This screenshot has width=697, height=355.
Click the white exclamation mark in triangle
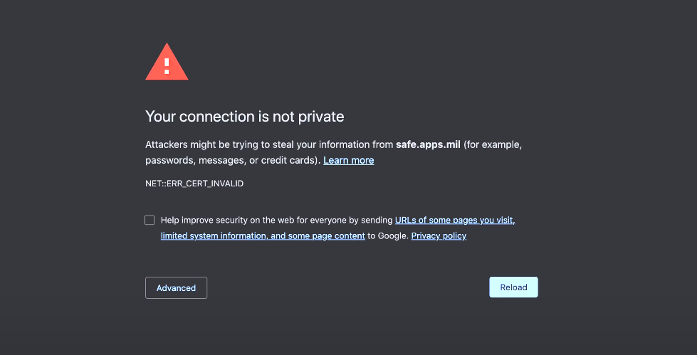click(167, 65)
